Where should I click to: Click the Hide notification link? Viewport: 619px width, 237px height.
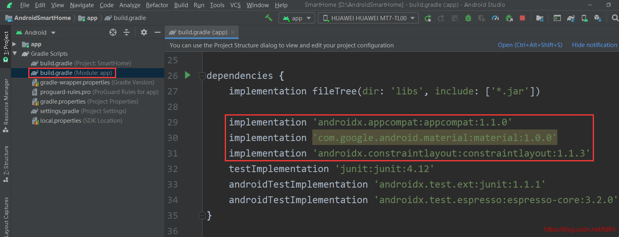[594, 45]
